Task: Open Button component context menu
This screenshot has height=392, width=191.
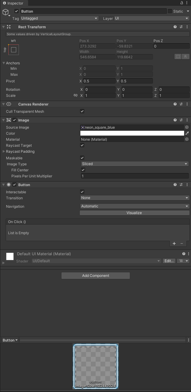Action: pyautogui.click(x=187, y=185)
